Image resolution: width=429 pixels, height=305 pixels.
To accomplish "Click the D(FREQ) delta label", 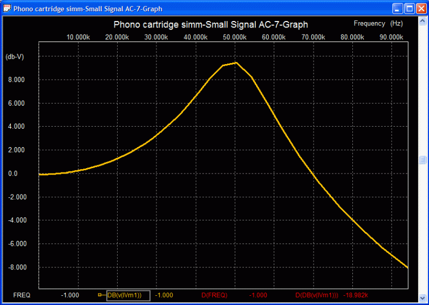I will (214, 295).
